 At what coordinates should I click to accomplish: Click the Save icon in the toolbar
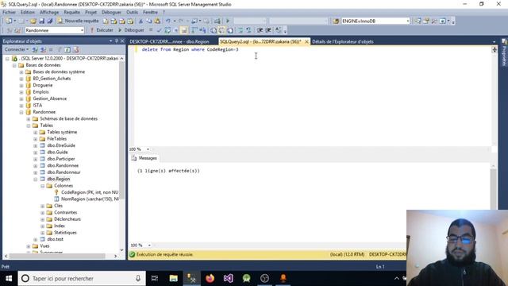pos(42,21)
